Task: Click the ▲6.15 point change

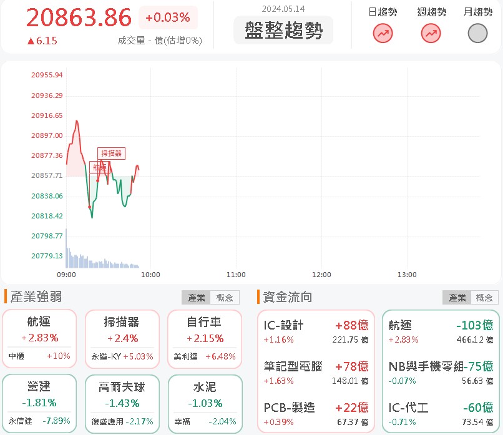Action: click(42, 41)
